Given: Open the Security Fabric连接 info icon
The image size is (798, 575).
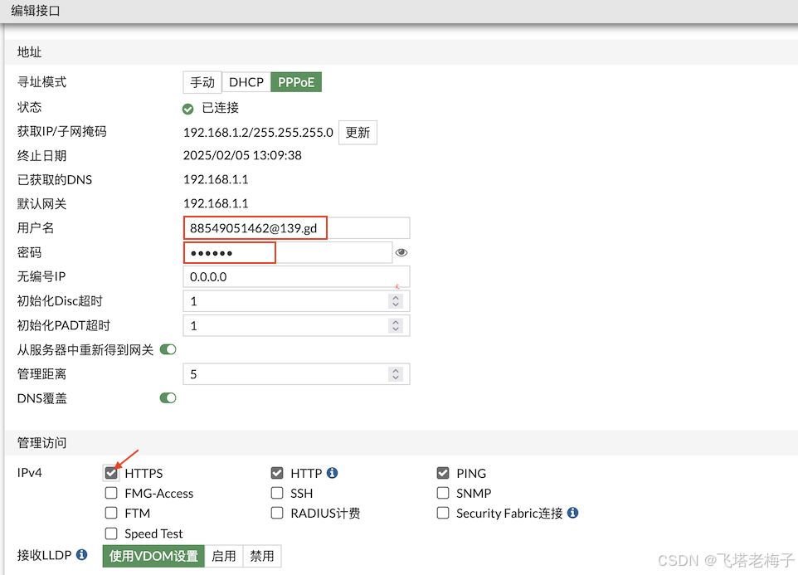Looking at the screenshot, I should click(x=572, y=513).
